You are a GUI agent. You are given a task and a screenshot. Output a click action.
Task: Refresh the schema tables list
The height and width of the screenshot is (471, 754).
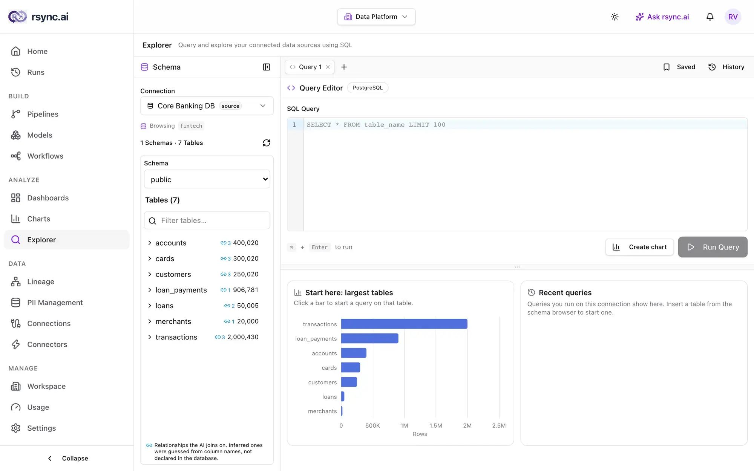(267, 143)
